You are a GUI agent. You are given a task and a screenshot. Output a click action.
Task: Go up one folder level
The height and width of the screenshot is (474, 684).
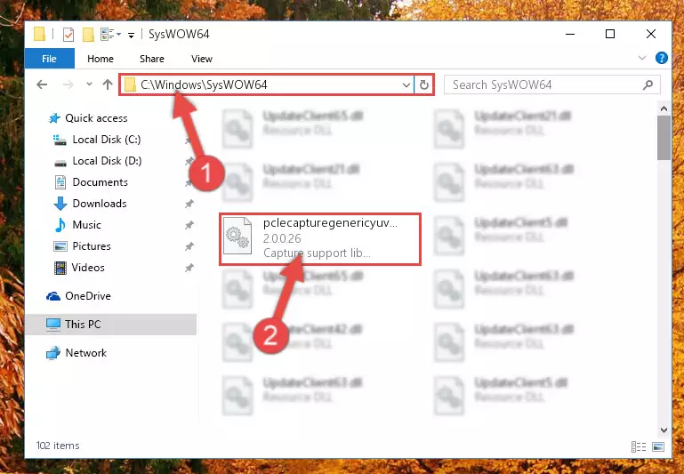click(108, 84)
